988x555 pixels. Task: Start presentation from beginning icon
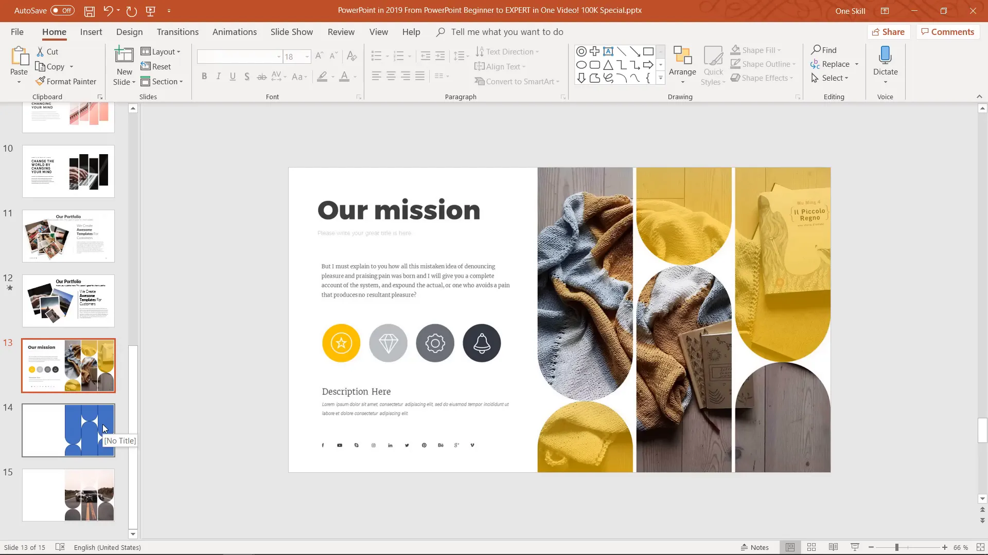pyautogui.click(x=151, y=11)
